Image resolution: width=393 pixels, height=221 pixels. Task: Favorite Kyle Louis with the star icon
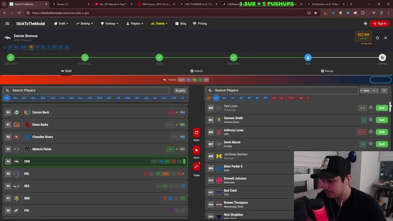click(x=371, y=108)
